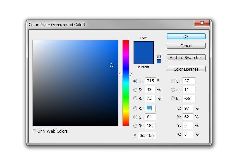Enable the Only Web Colors checkbox

point(34,131)
